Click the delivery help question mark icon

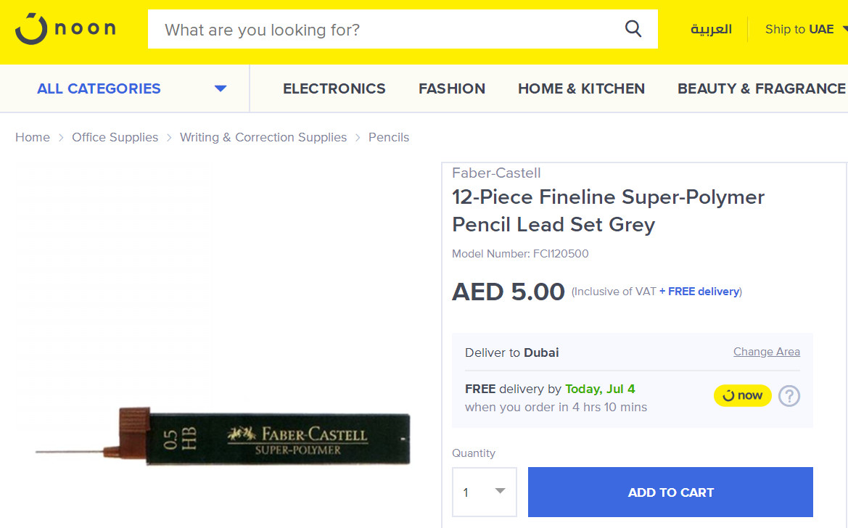(x=789, y=396)
